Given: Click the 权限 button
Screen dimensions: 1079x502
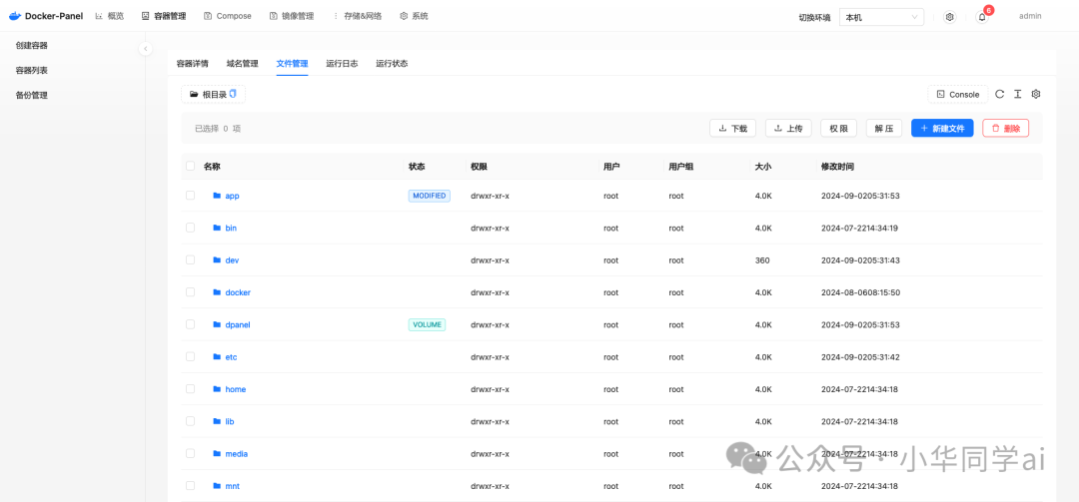Looking at the screenshot, I should coord(838,128).
